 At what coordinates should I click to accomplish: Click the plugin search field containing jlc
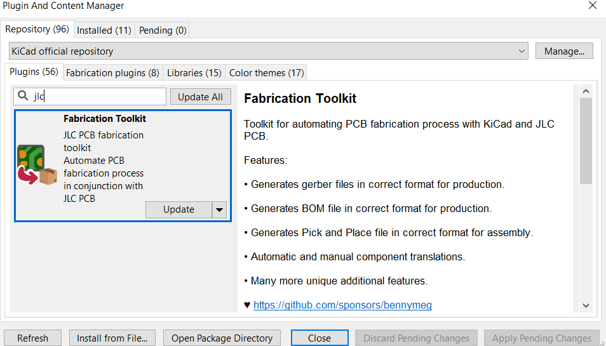[x=90, y=96]
